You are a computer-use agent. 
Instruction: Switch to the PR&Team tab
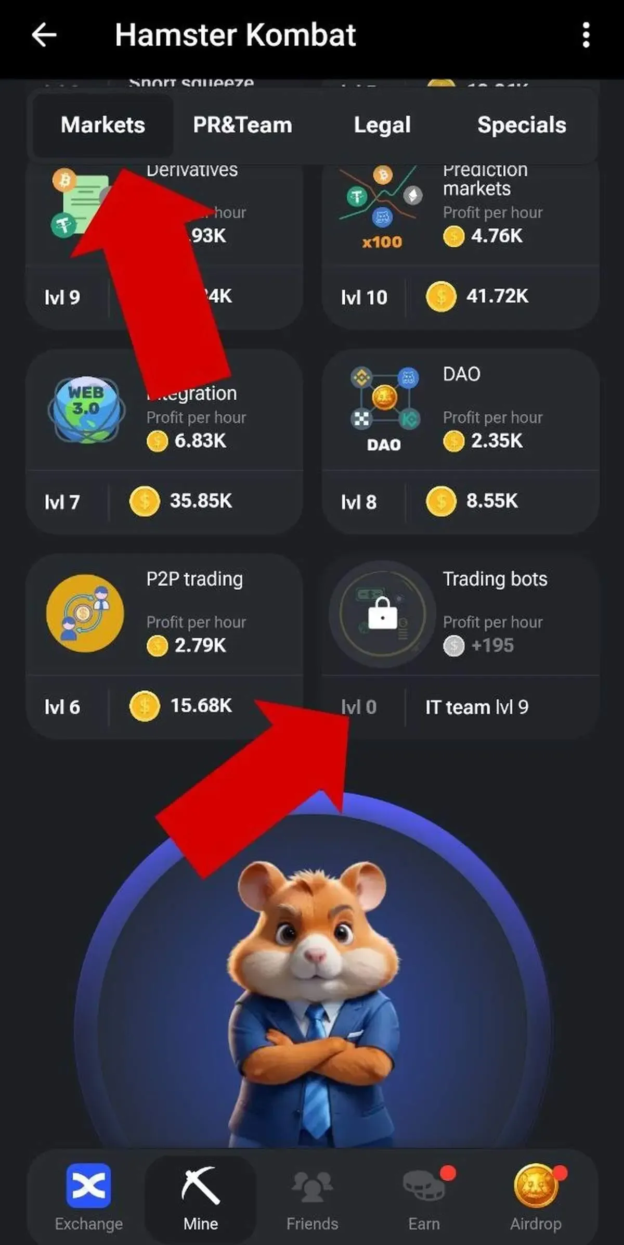click(243, 125)
